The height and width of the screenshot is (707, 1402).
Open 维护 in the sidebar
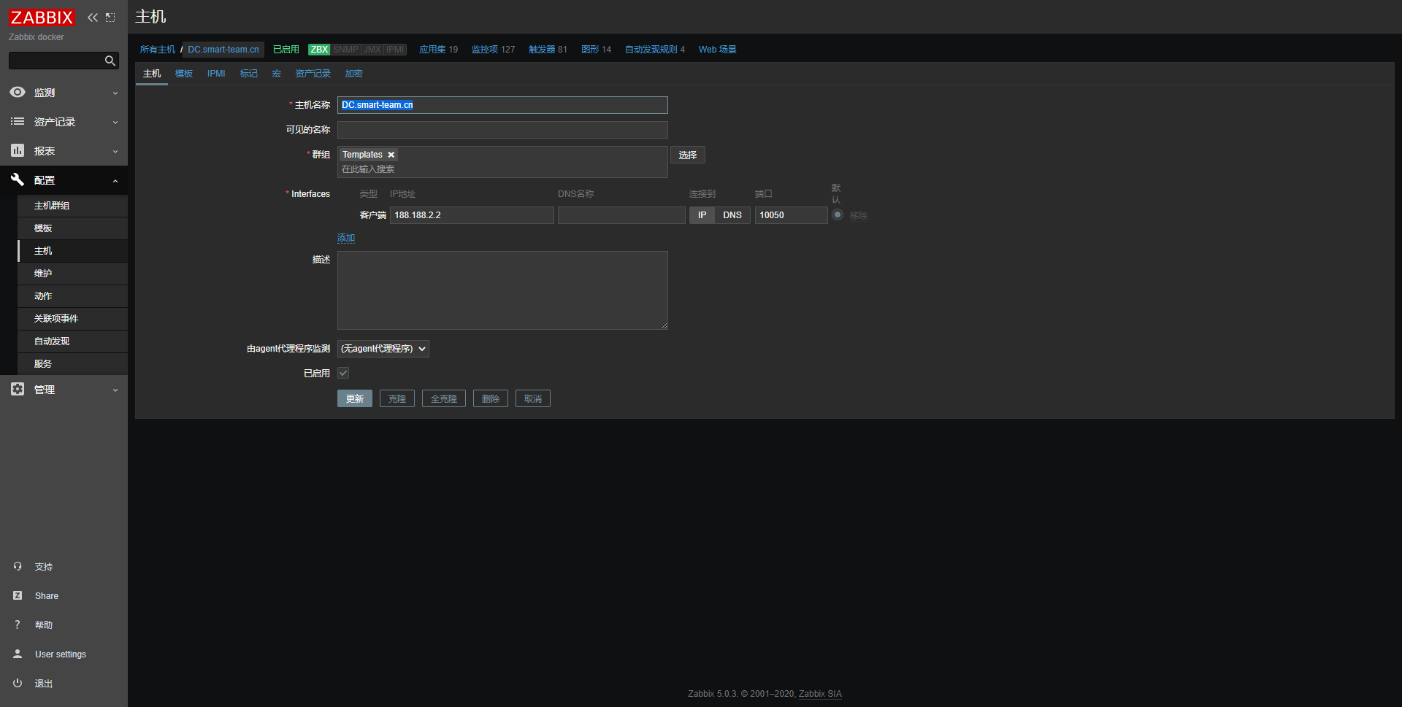click(x=72, y=274)
